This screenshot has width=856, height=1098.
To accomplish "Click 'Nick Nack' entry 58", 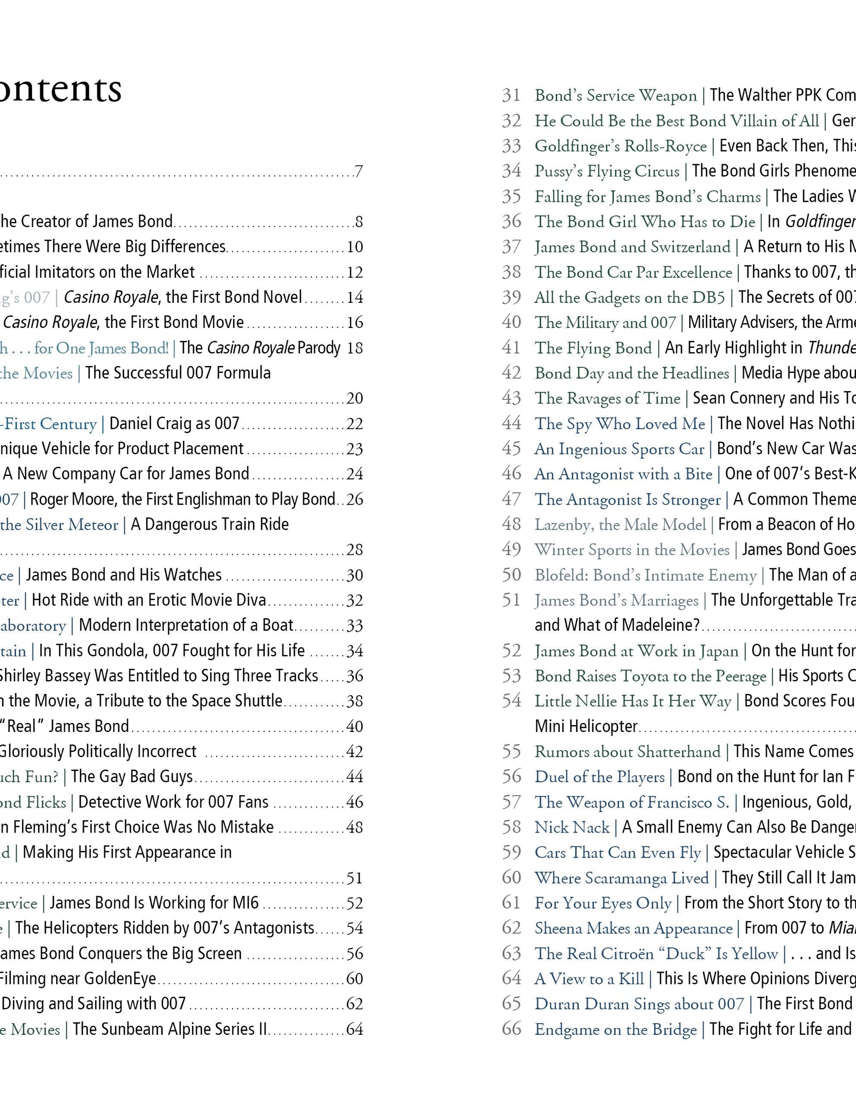I will point(571,828).
